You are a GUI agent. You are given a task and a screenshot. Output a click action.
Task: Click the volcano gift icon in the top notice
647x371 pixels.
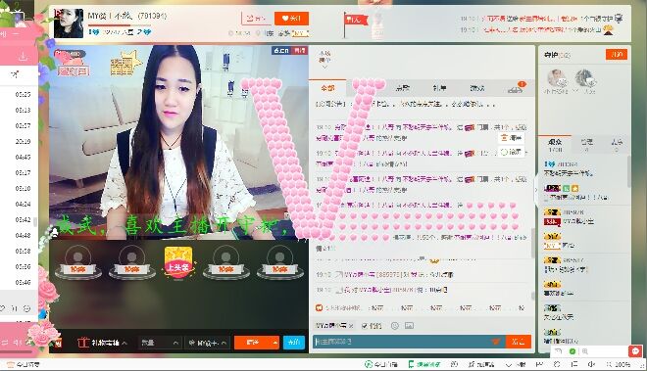coord(608,30)
